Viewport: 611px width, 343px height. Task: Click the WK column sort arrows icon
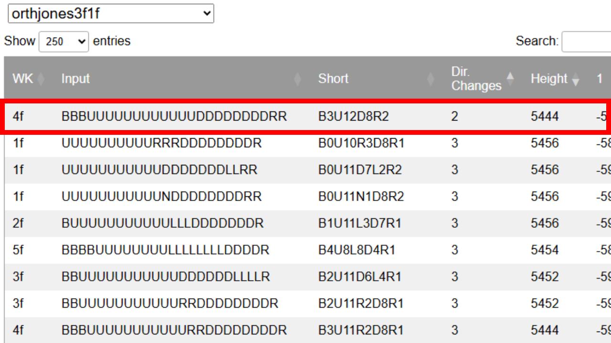[41, 79]
